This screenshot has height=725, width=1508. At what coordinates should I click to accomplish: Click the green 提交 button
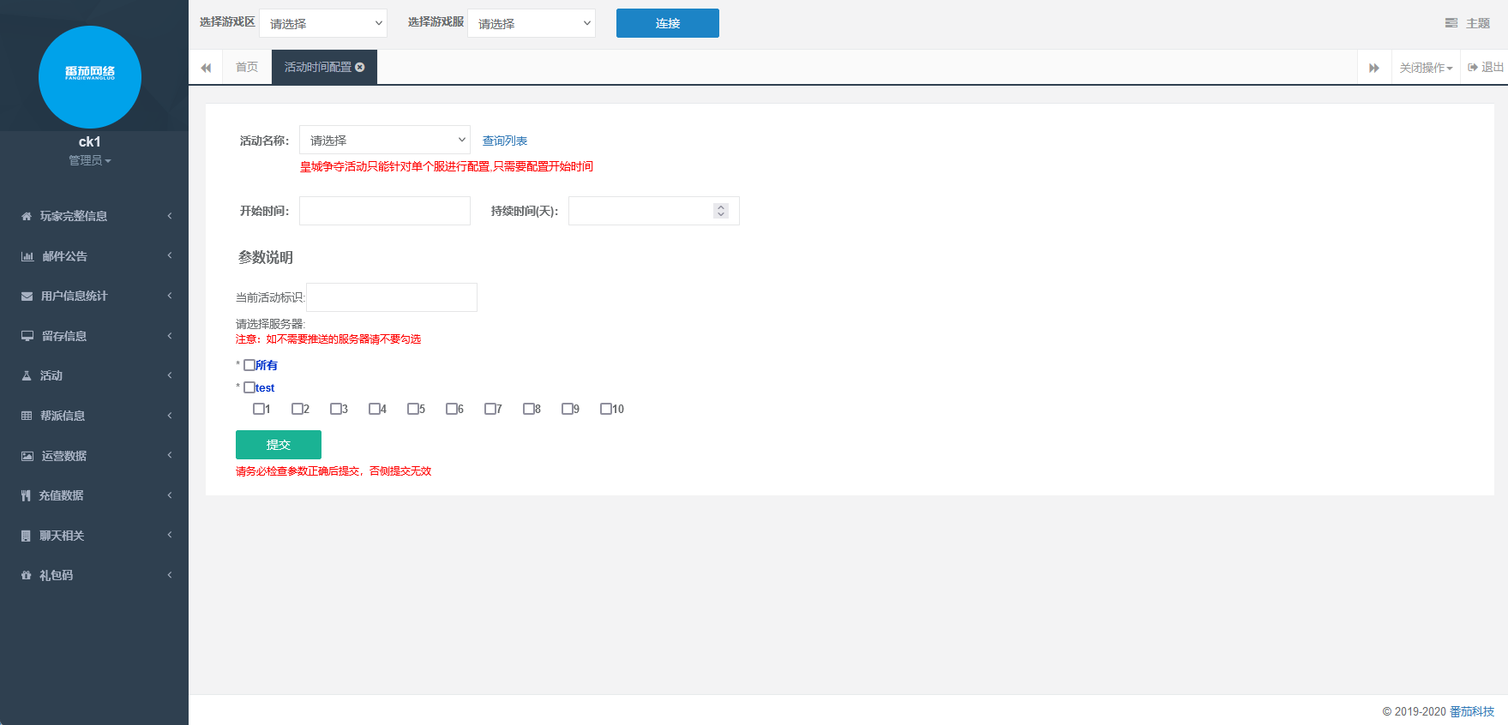click(279, 445)
